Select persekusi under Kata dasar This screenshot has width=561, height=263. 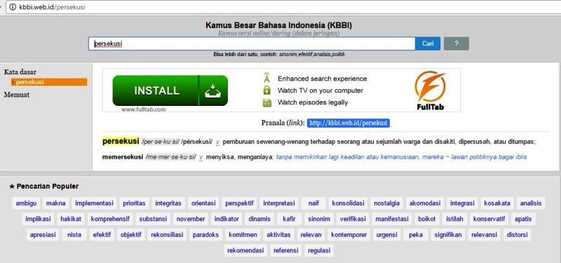(x=49, y=82)
